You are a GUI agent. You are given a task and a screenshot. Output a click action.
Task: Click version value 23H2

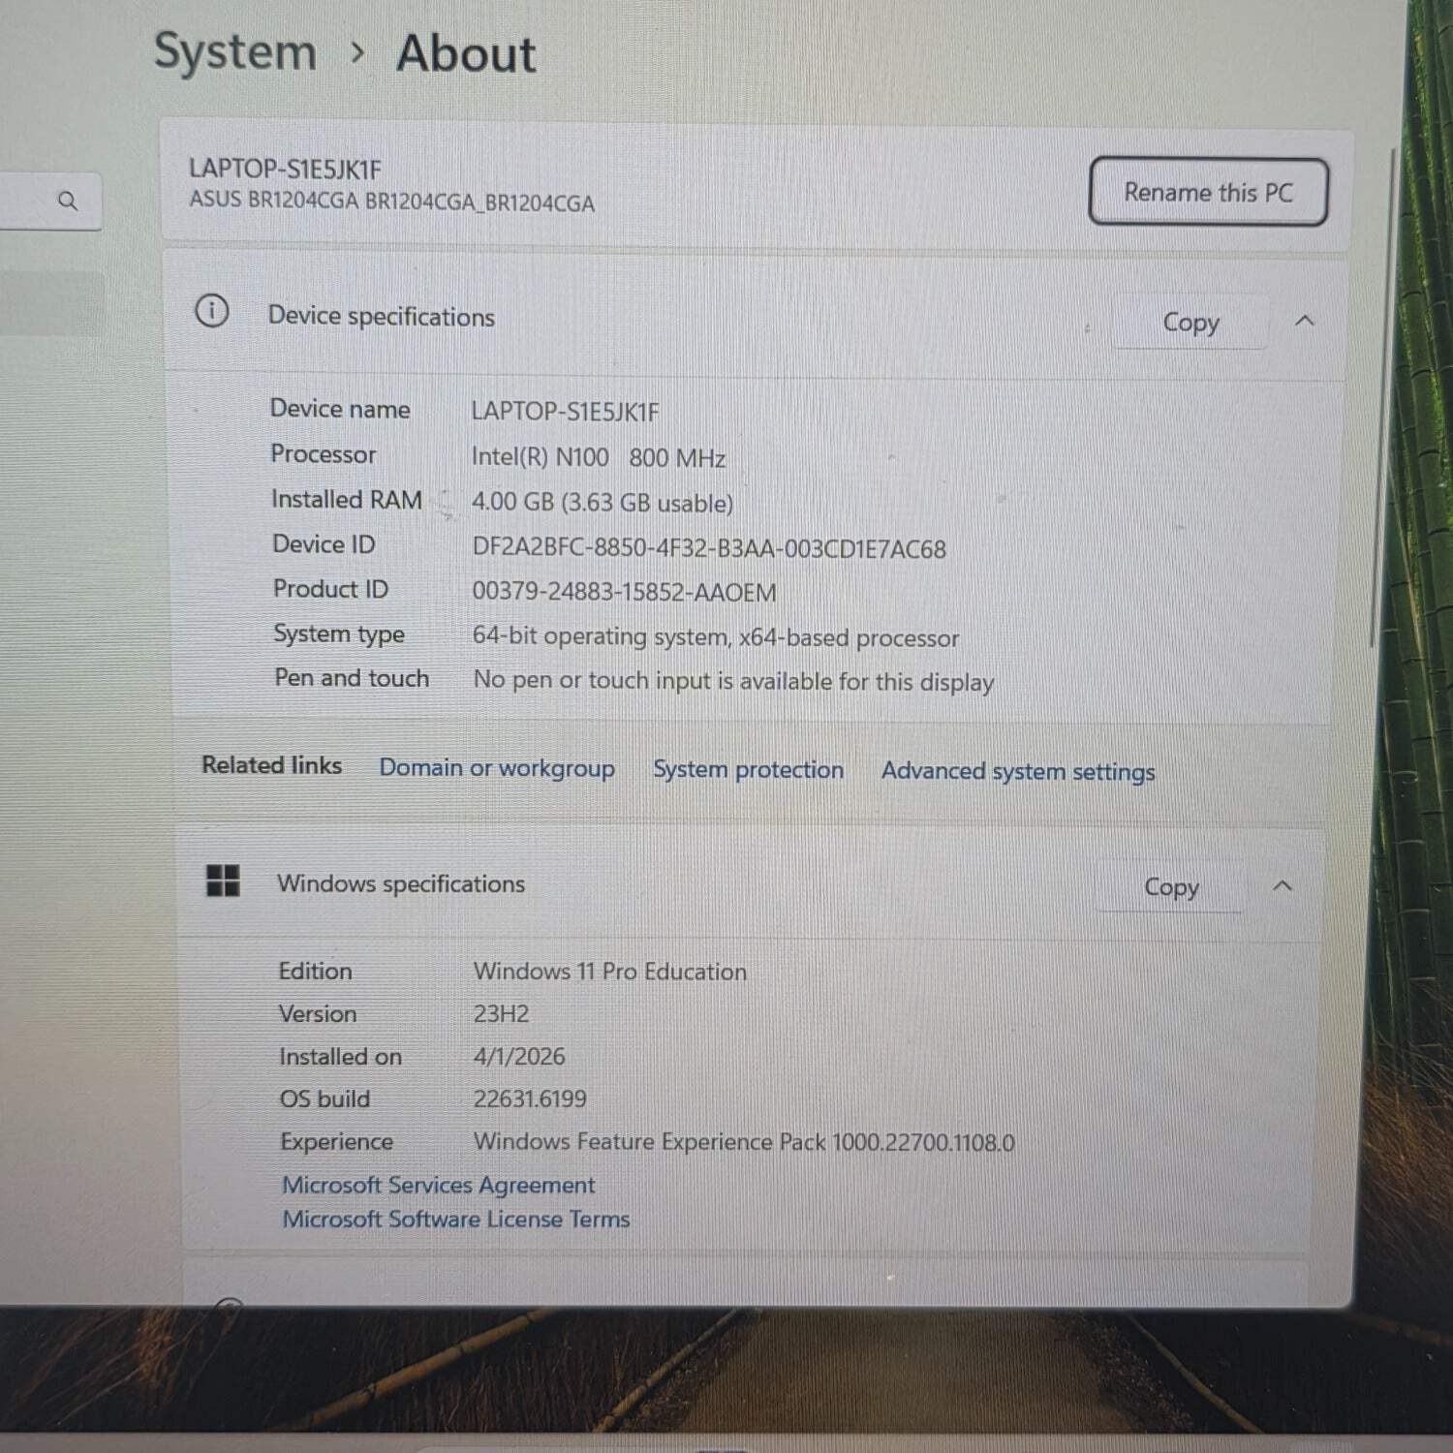coord(501,1014)
